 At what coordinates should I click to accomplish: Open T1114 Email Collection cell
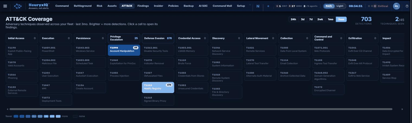point(294,63)
